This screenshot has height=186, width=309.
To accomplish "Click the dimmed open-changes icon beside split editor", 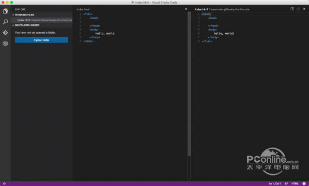I will pyautogui.click(x=298, y=9).
